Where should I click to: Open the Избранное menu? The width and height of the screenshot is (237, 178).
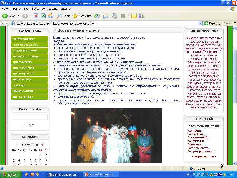(x=39, y=9)
